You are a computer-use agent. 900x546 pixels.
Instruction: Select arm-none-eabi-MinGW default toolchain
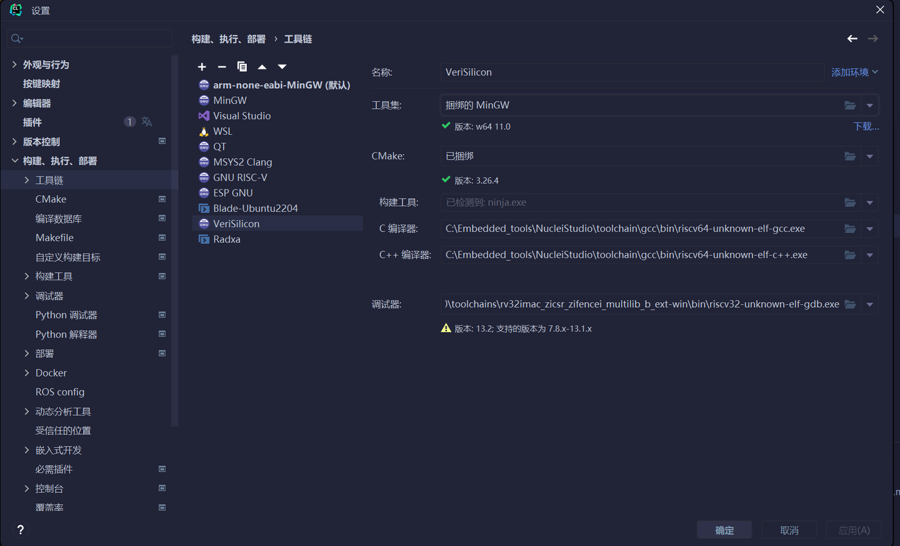(277, 85)
